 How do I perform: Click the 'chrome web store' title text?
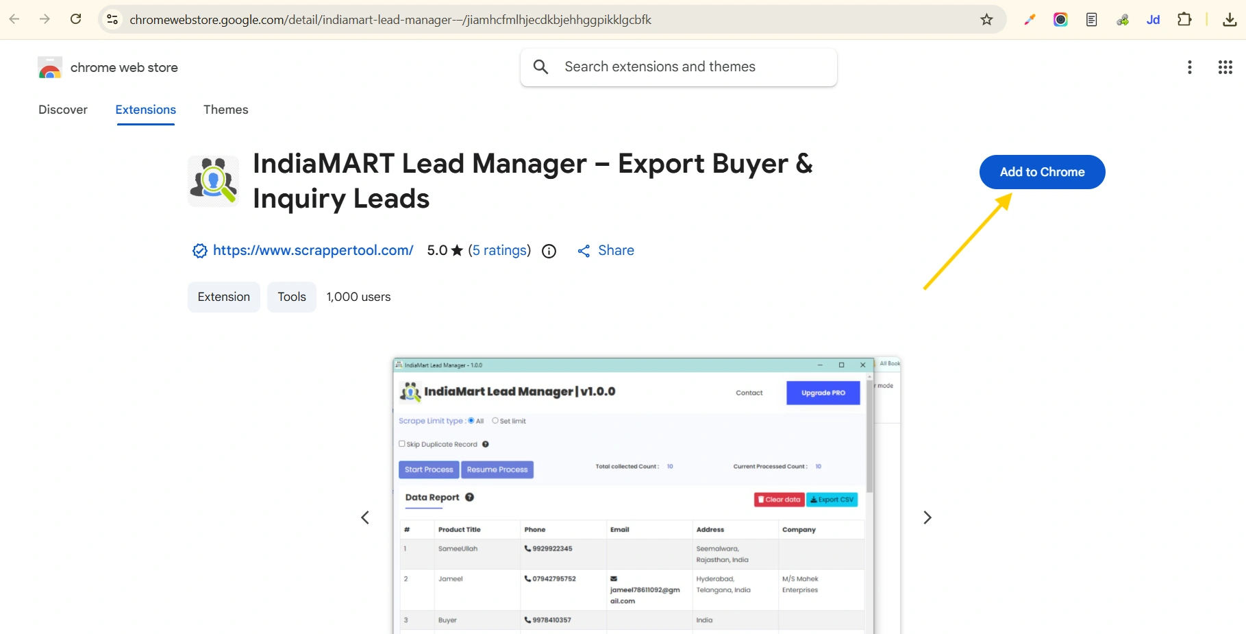pos(124,67)
